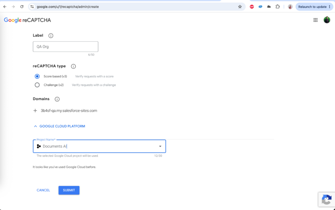Open site information icon in address bar
335x210 pixels.
click(32, 7)
